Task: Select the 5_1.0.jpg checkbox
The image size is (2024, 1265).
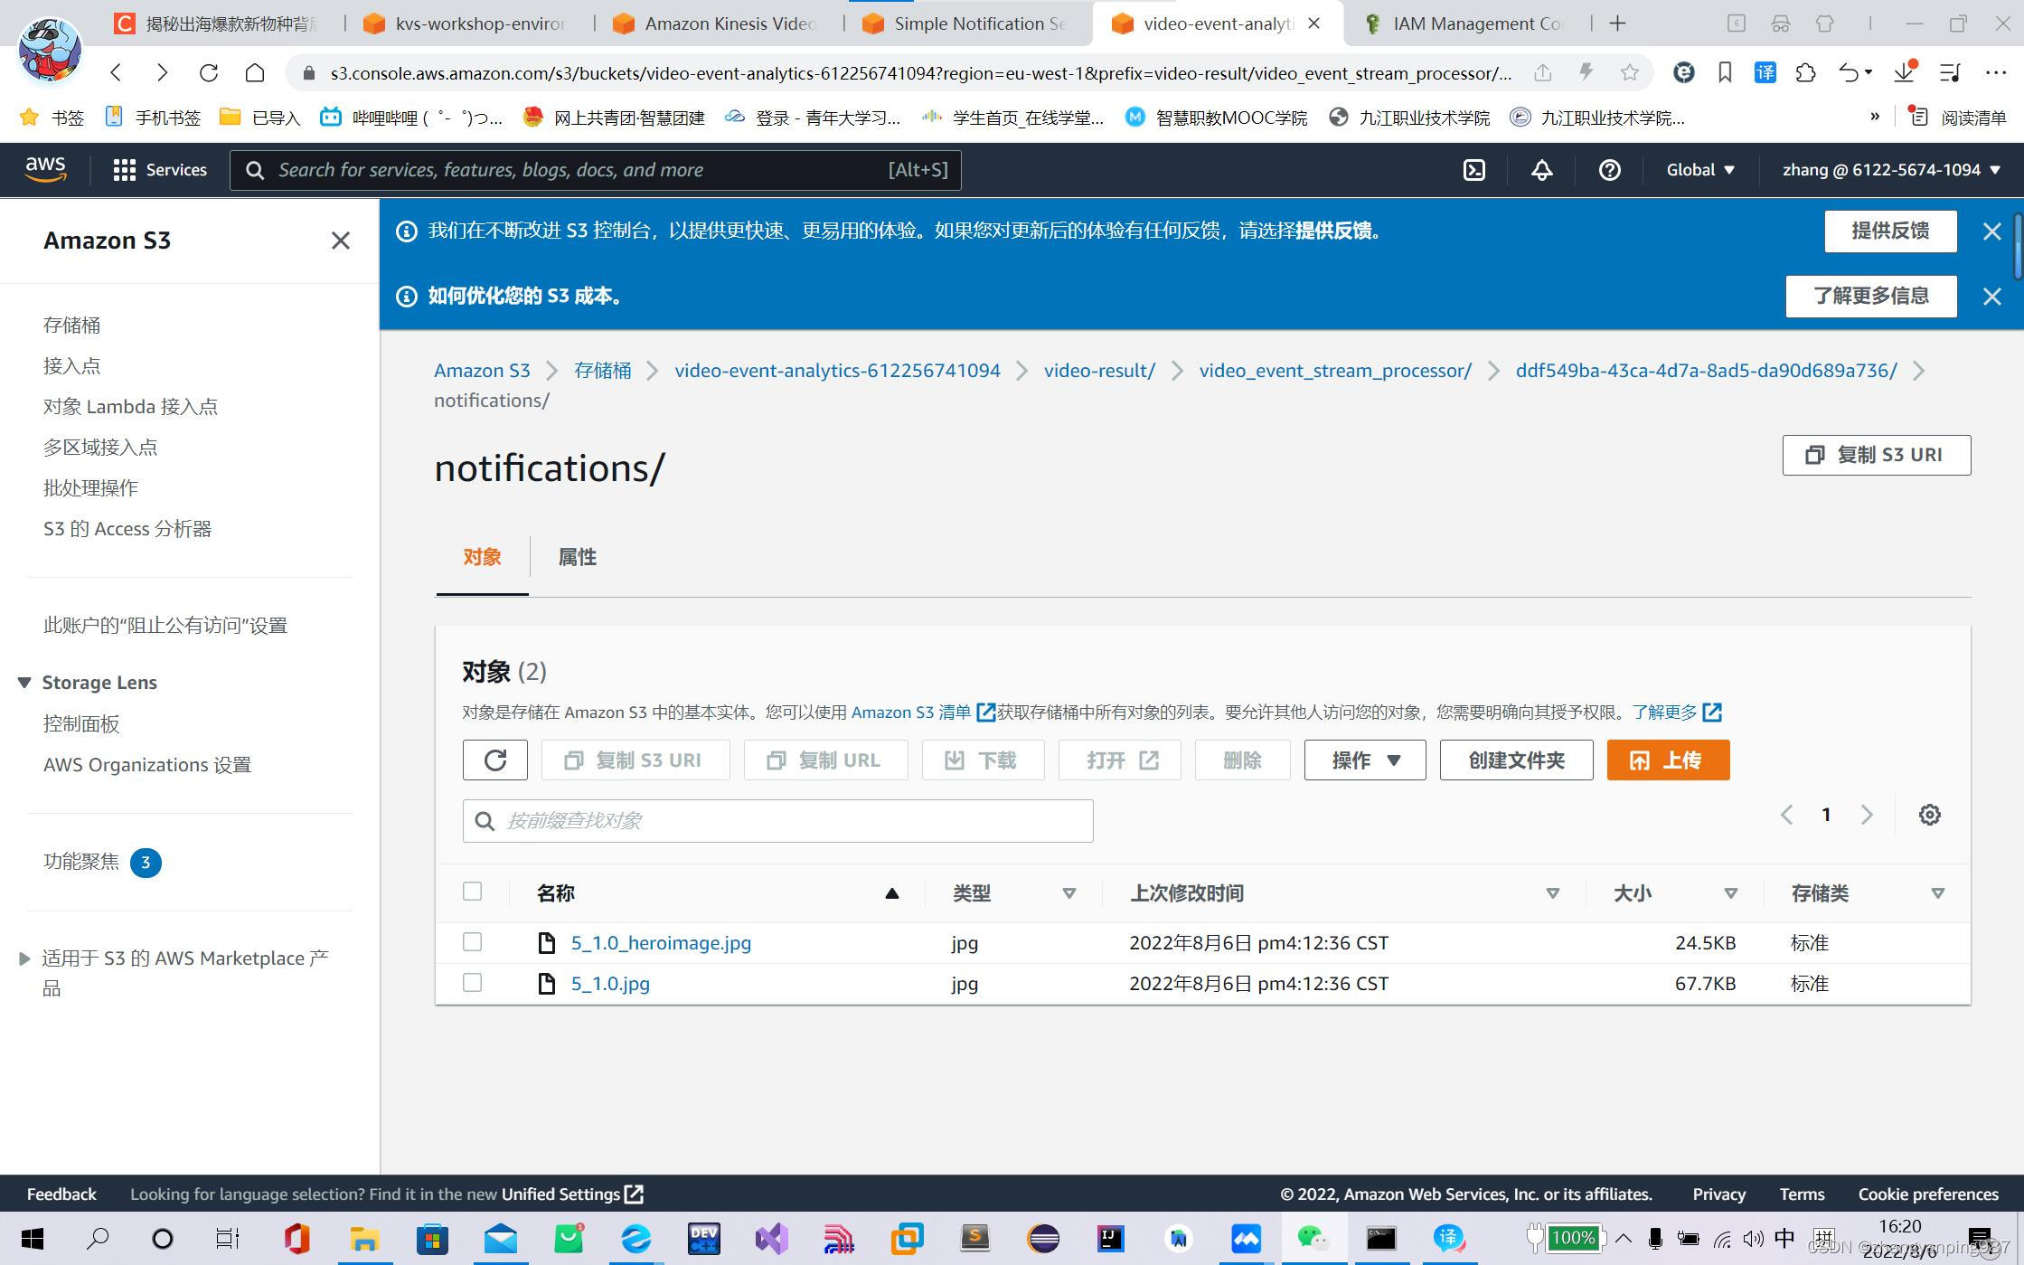Action: 472,983
